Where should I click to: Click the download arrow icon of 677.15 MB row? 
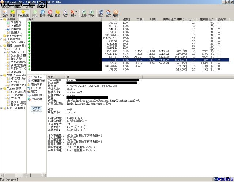pos(29,54)
